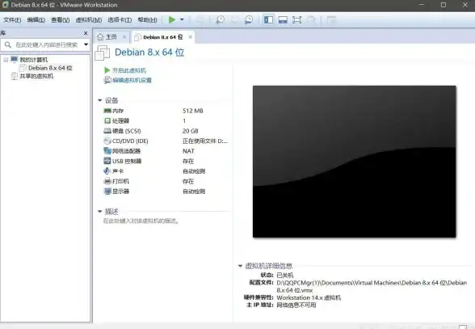This screenshot has width=475, height=329.
Task: Click the 正在使用文件 D:... CD/DVD value
Action: [x=205, y=141]
